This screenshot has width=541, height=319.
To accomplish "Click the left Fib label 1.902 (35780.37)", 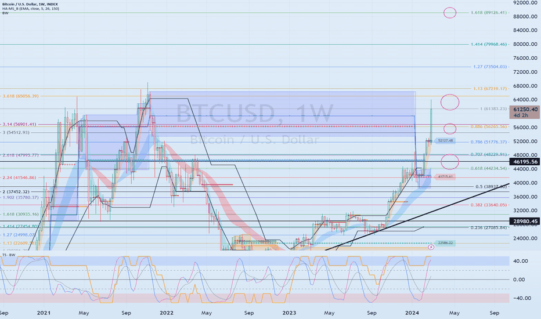I will 21,198.
